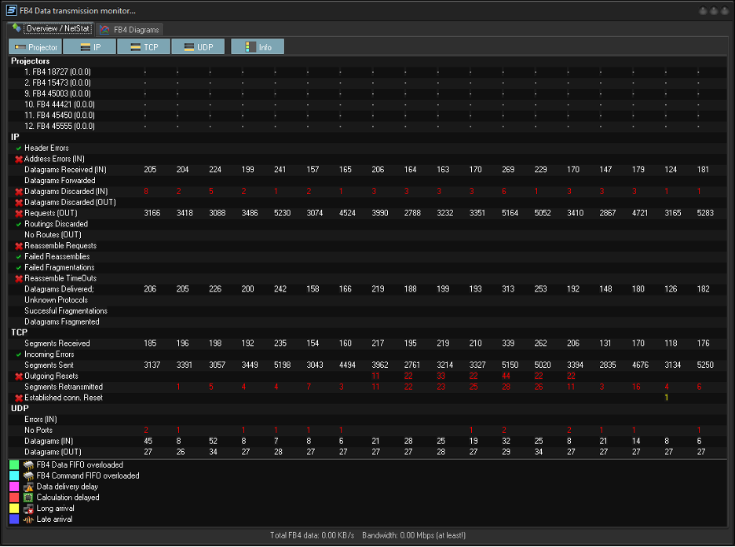Click the red X beside Outgoing Resets

(x=19, y=376)
